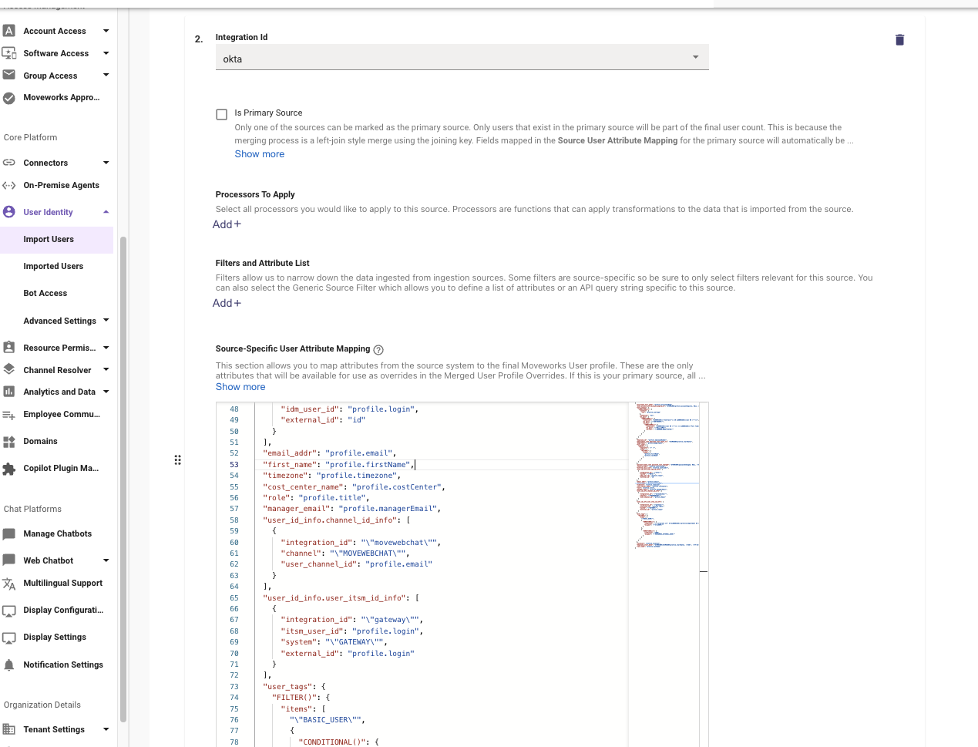Expand the Group Access menu arrow
The height and width of the screenshot is (747, 978).
click(106, 75)
